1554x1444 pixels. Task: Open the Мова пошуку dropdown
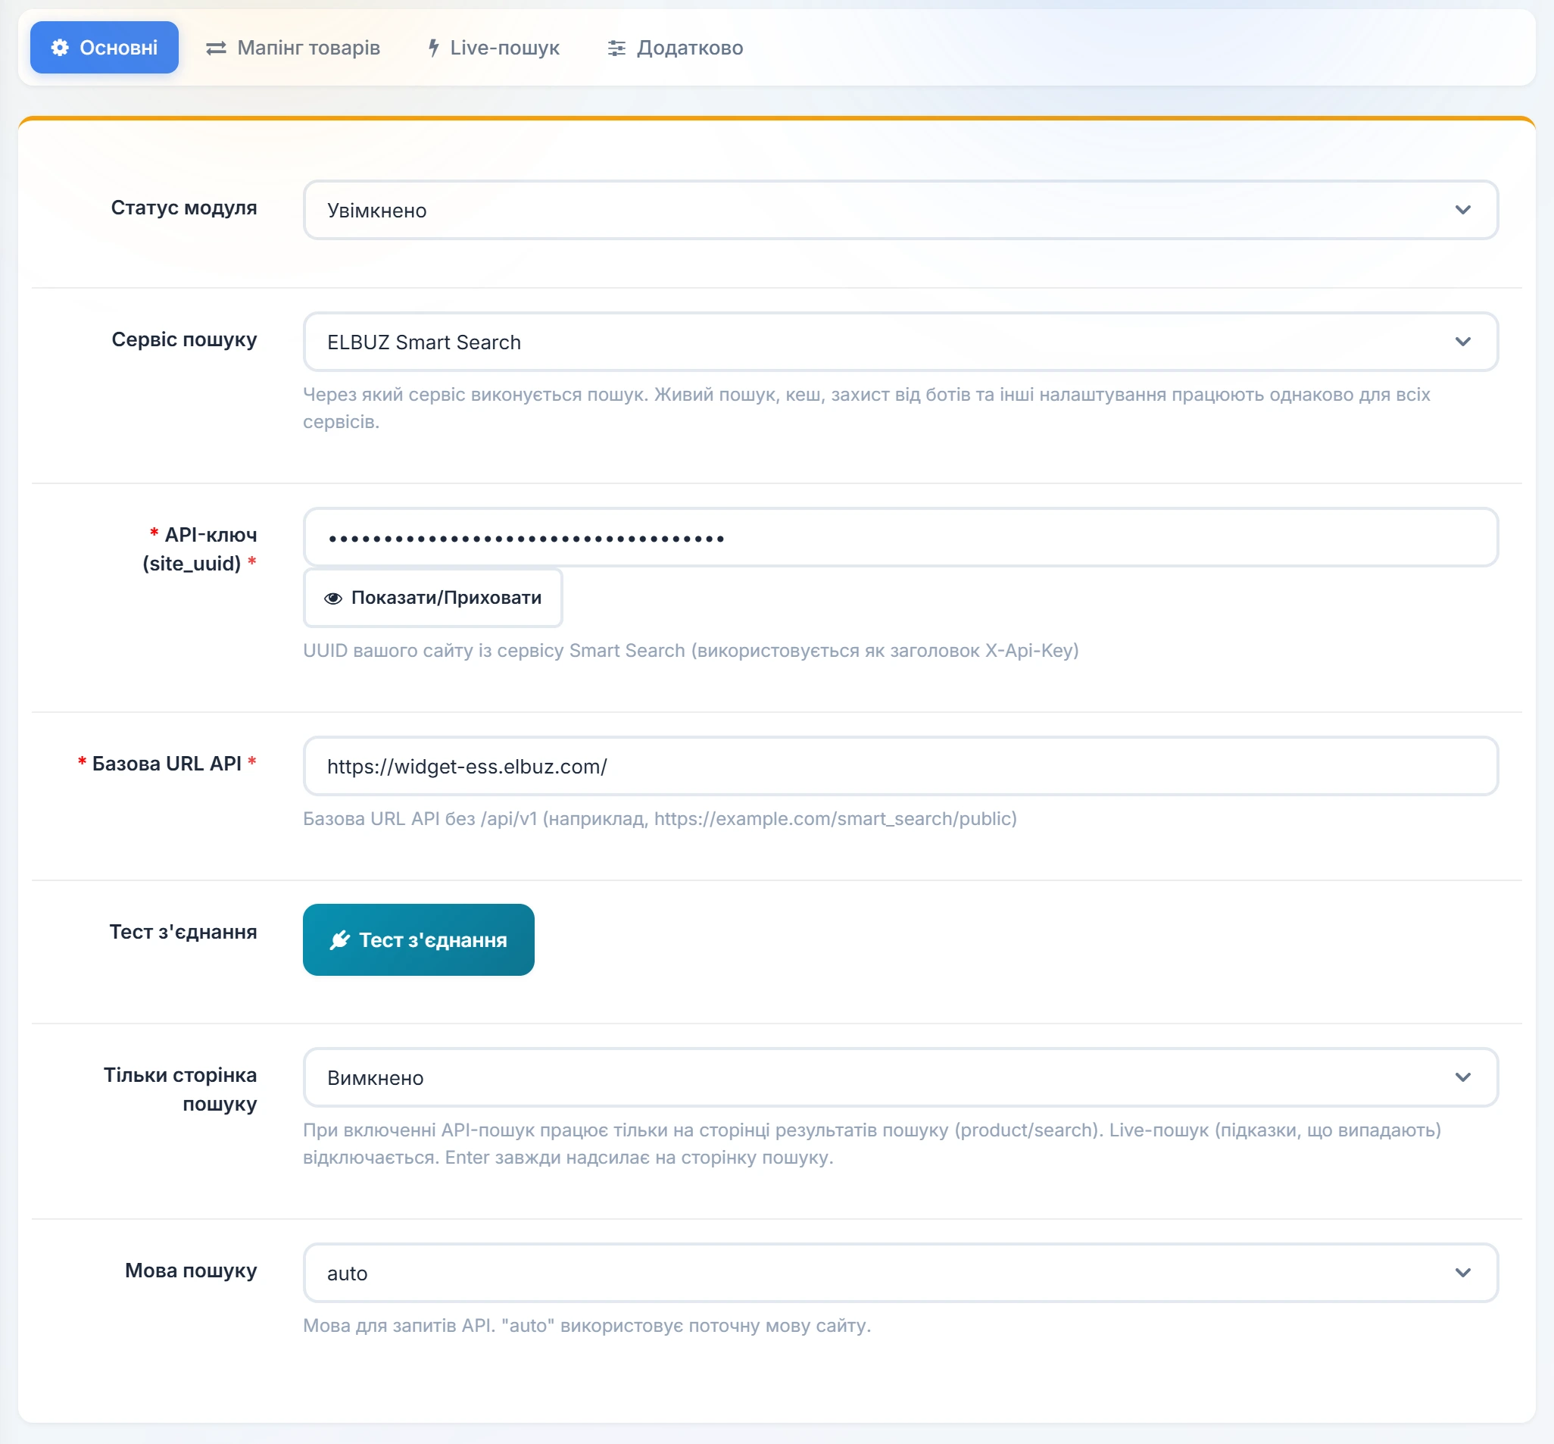point(900,1273)
